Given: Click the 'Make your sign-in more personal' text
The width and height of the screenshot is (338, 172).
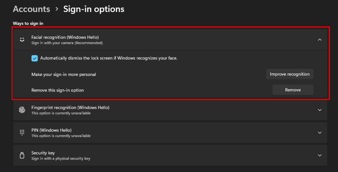Looking at the screenshot, I should (x=64, y=75).
